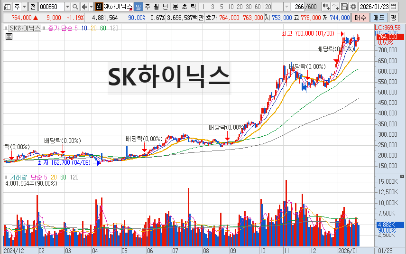The image size is (406, 254).
Task: Click the 266 candle count field
Action: [x=298, y=7]
